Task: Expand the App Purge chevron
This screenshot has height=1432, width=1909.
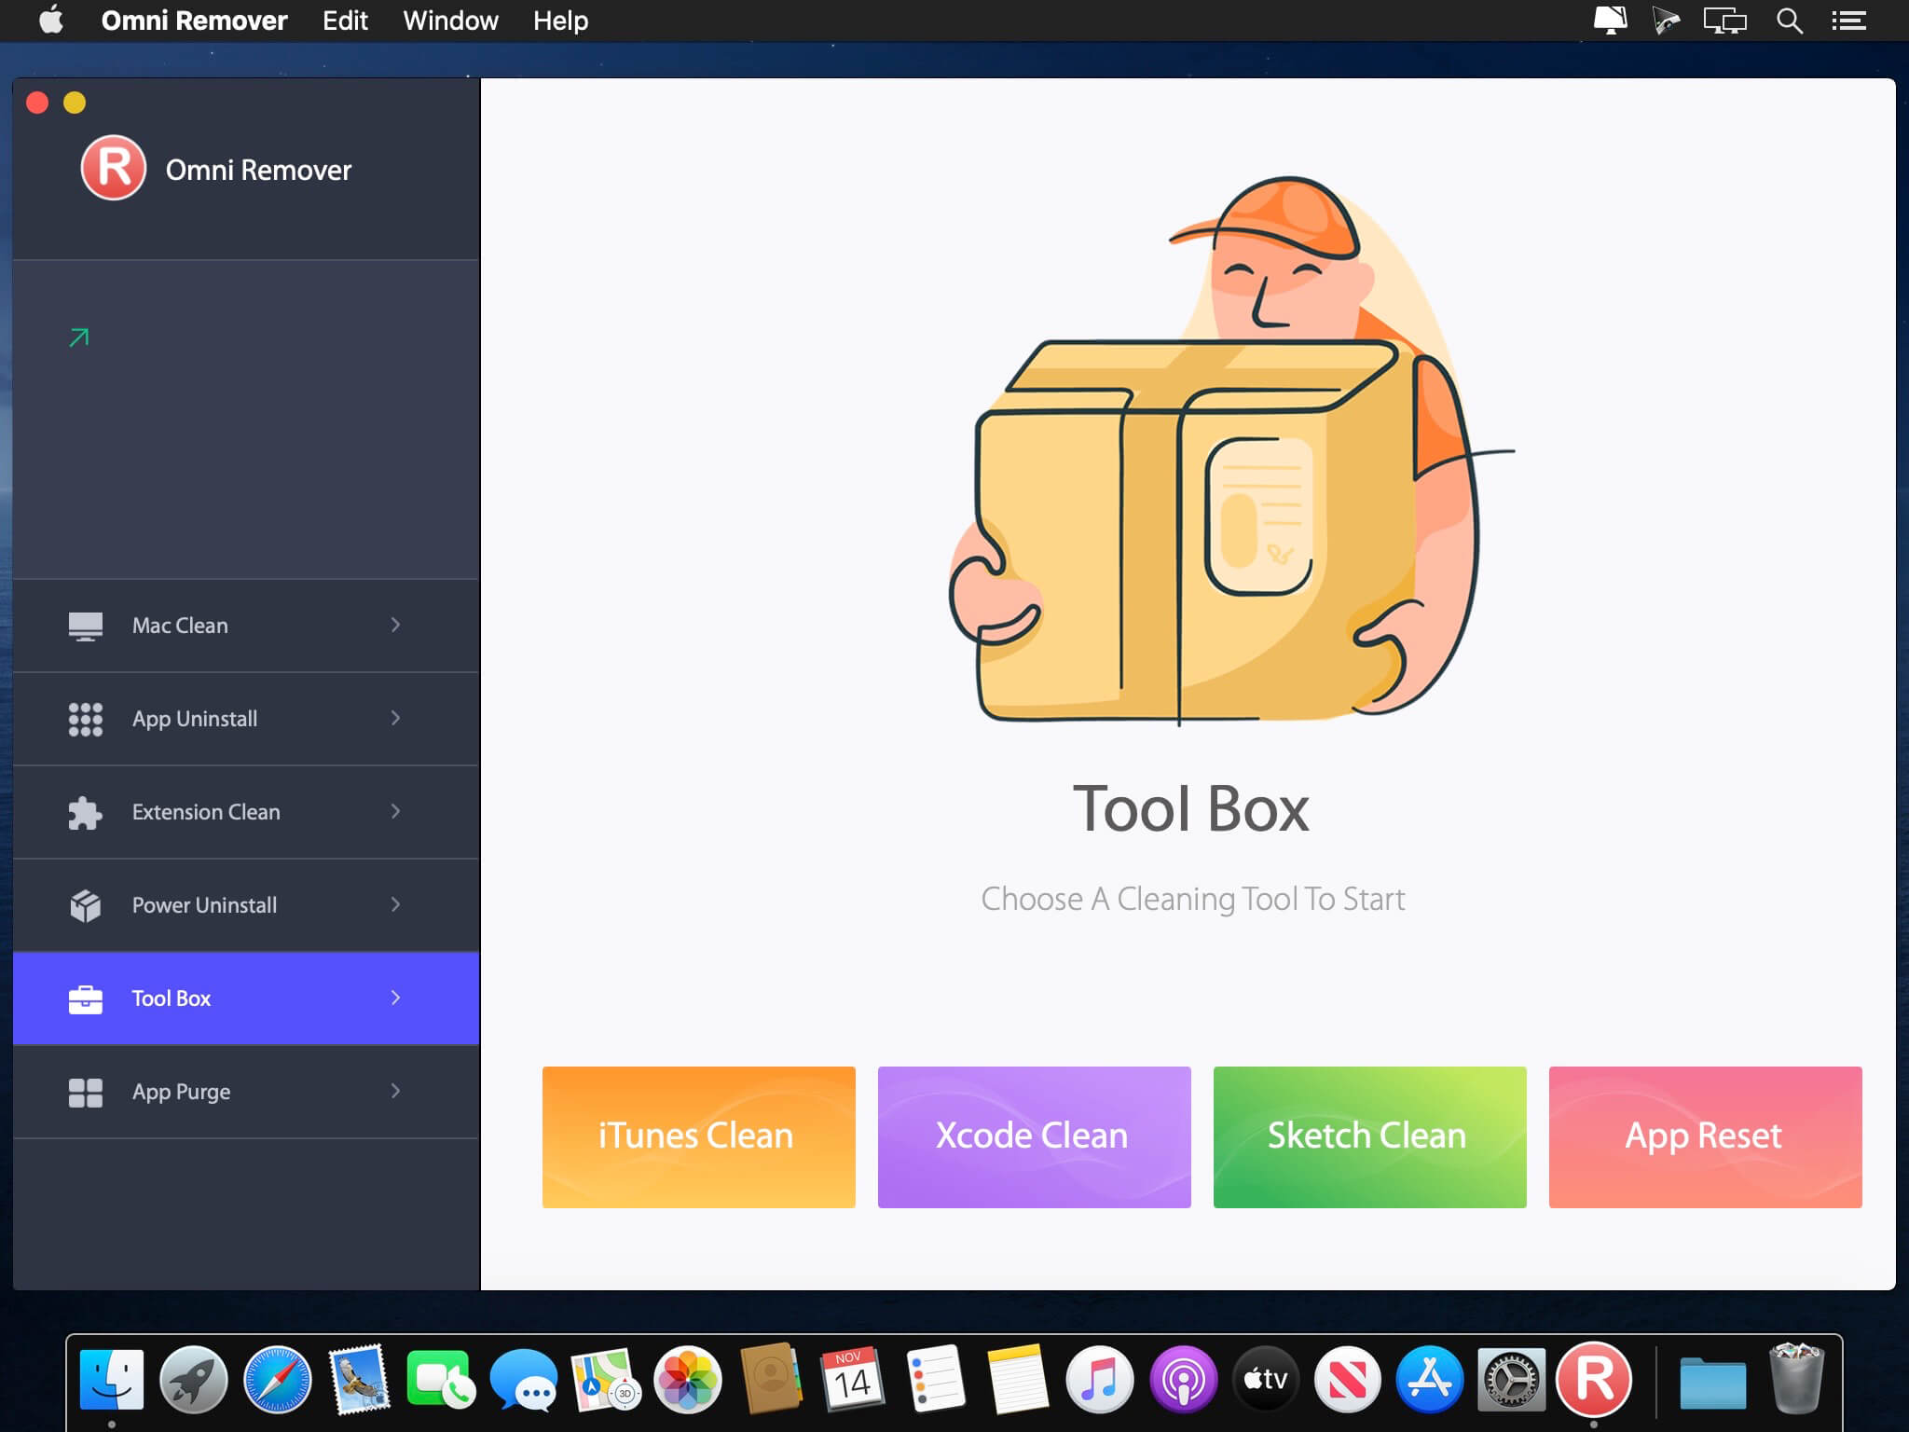Action: [x=397, y=1091]
